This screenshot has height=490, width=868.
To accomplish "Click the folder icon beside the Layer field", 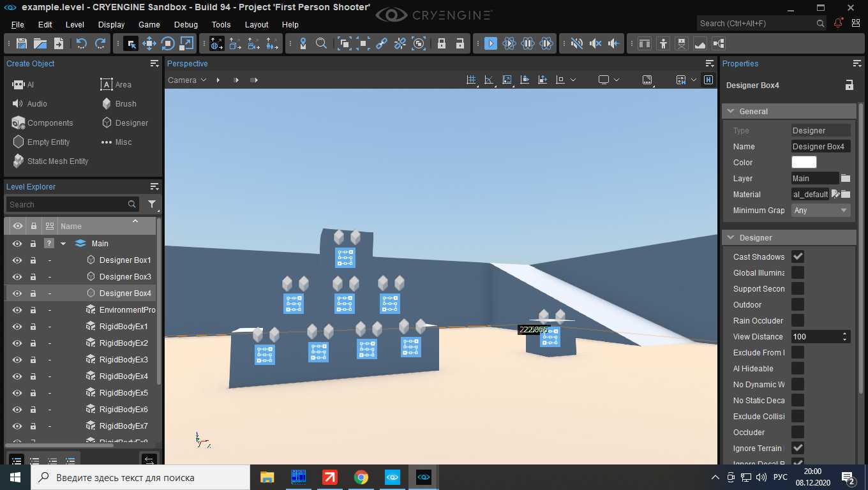I will tap(846, 178).
